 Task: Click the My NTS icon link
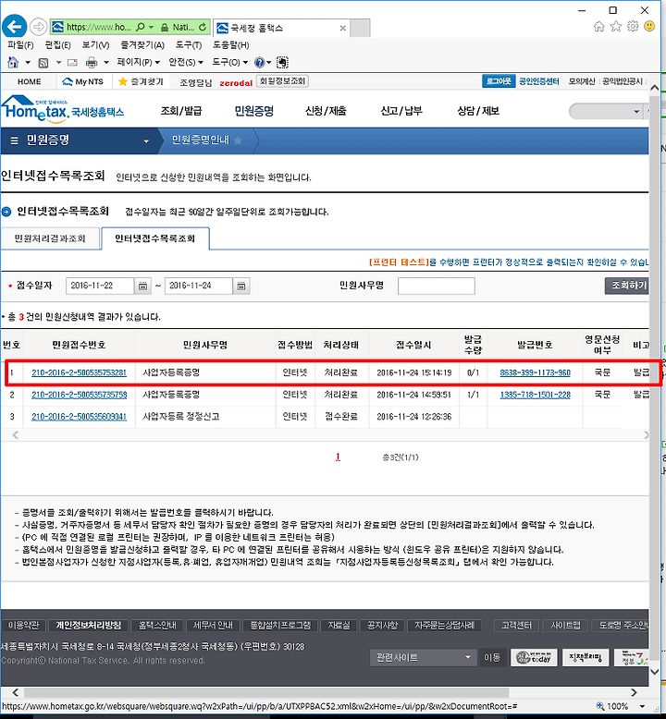[x=82, y=81]
